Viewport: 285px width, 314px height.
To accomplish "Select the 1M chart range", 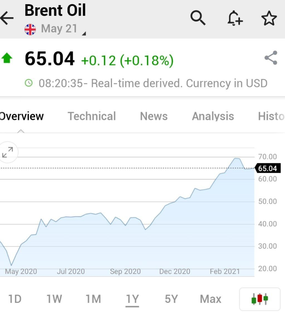I will 93,299.
